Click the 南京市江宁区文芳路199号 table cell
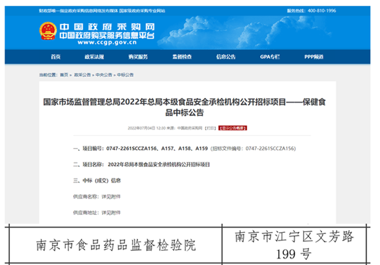The width and height of the screenshot is (380, 265). pyautogui.click(x=294, y=245)
